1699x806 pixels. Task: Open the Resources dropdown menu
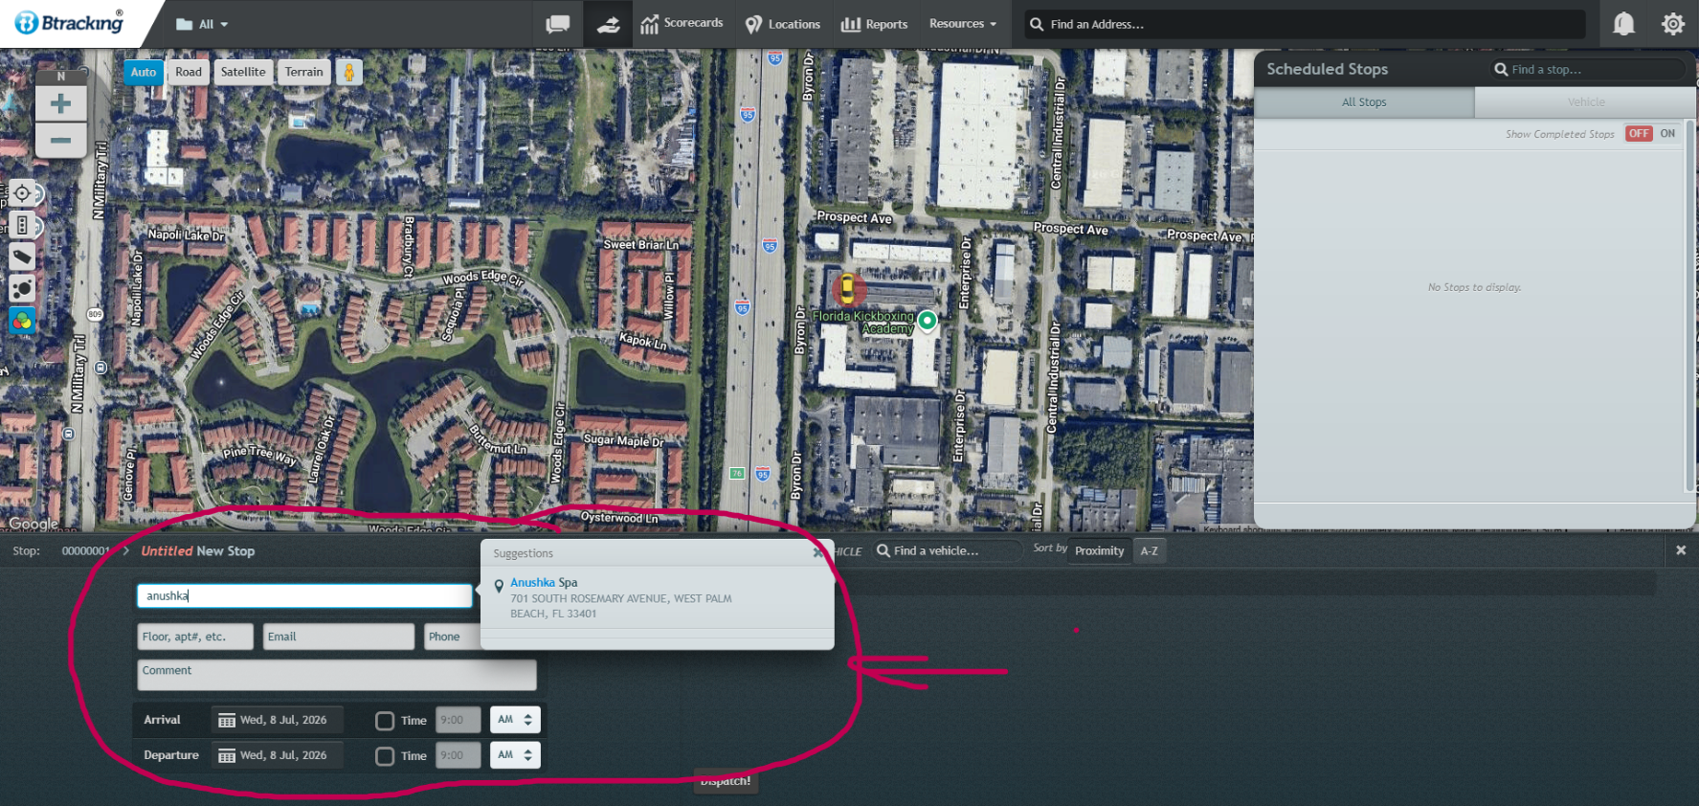962,24
